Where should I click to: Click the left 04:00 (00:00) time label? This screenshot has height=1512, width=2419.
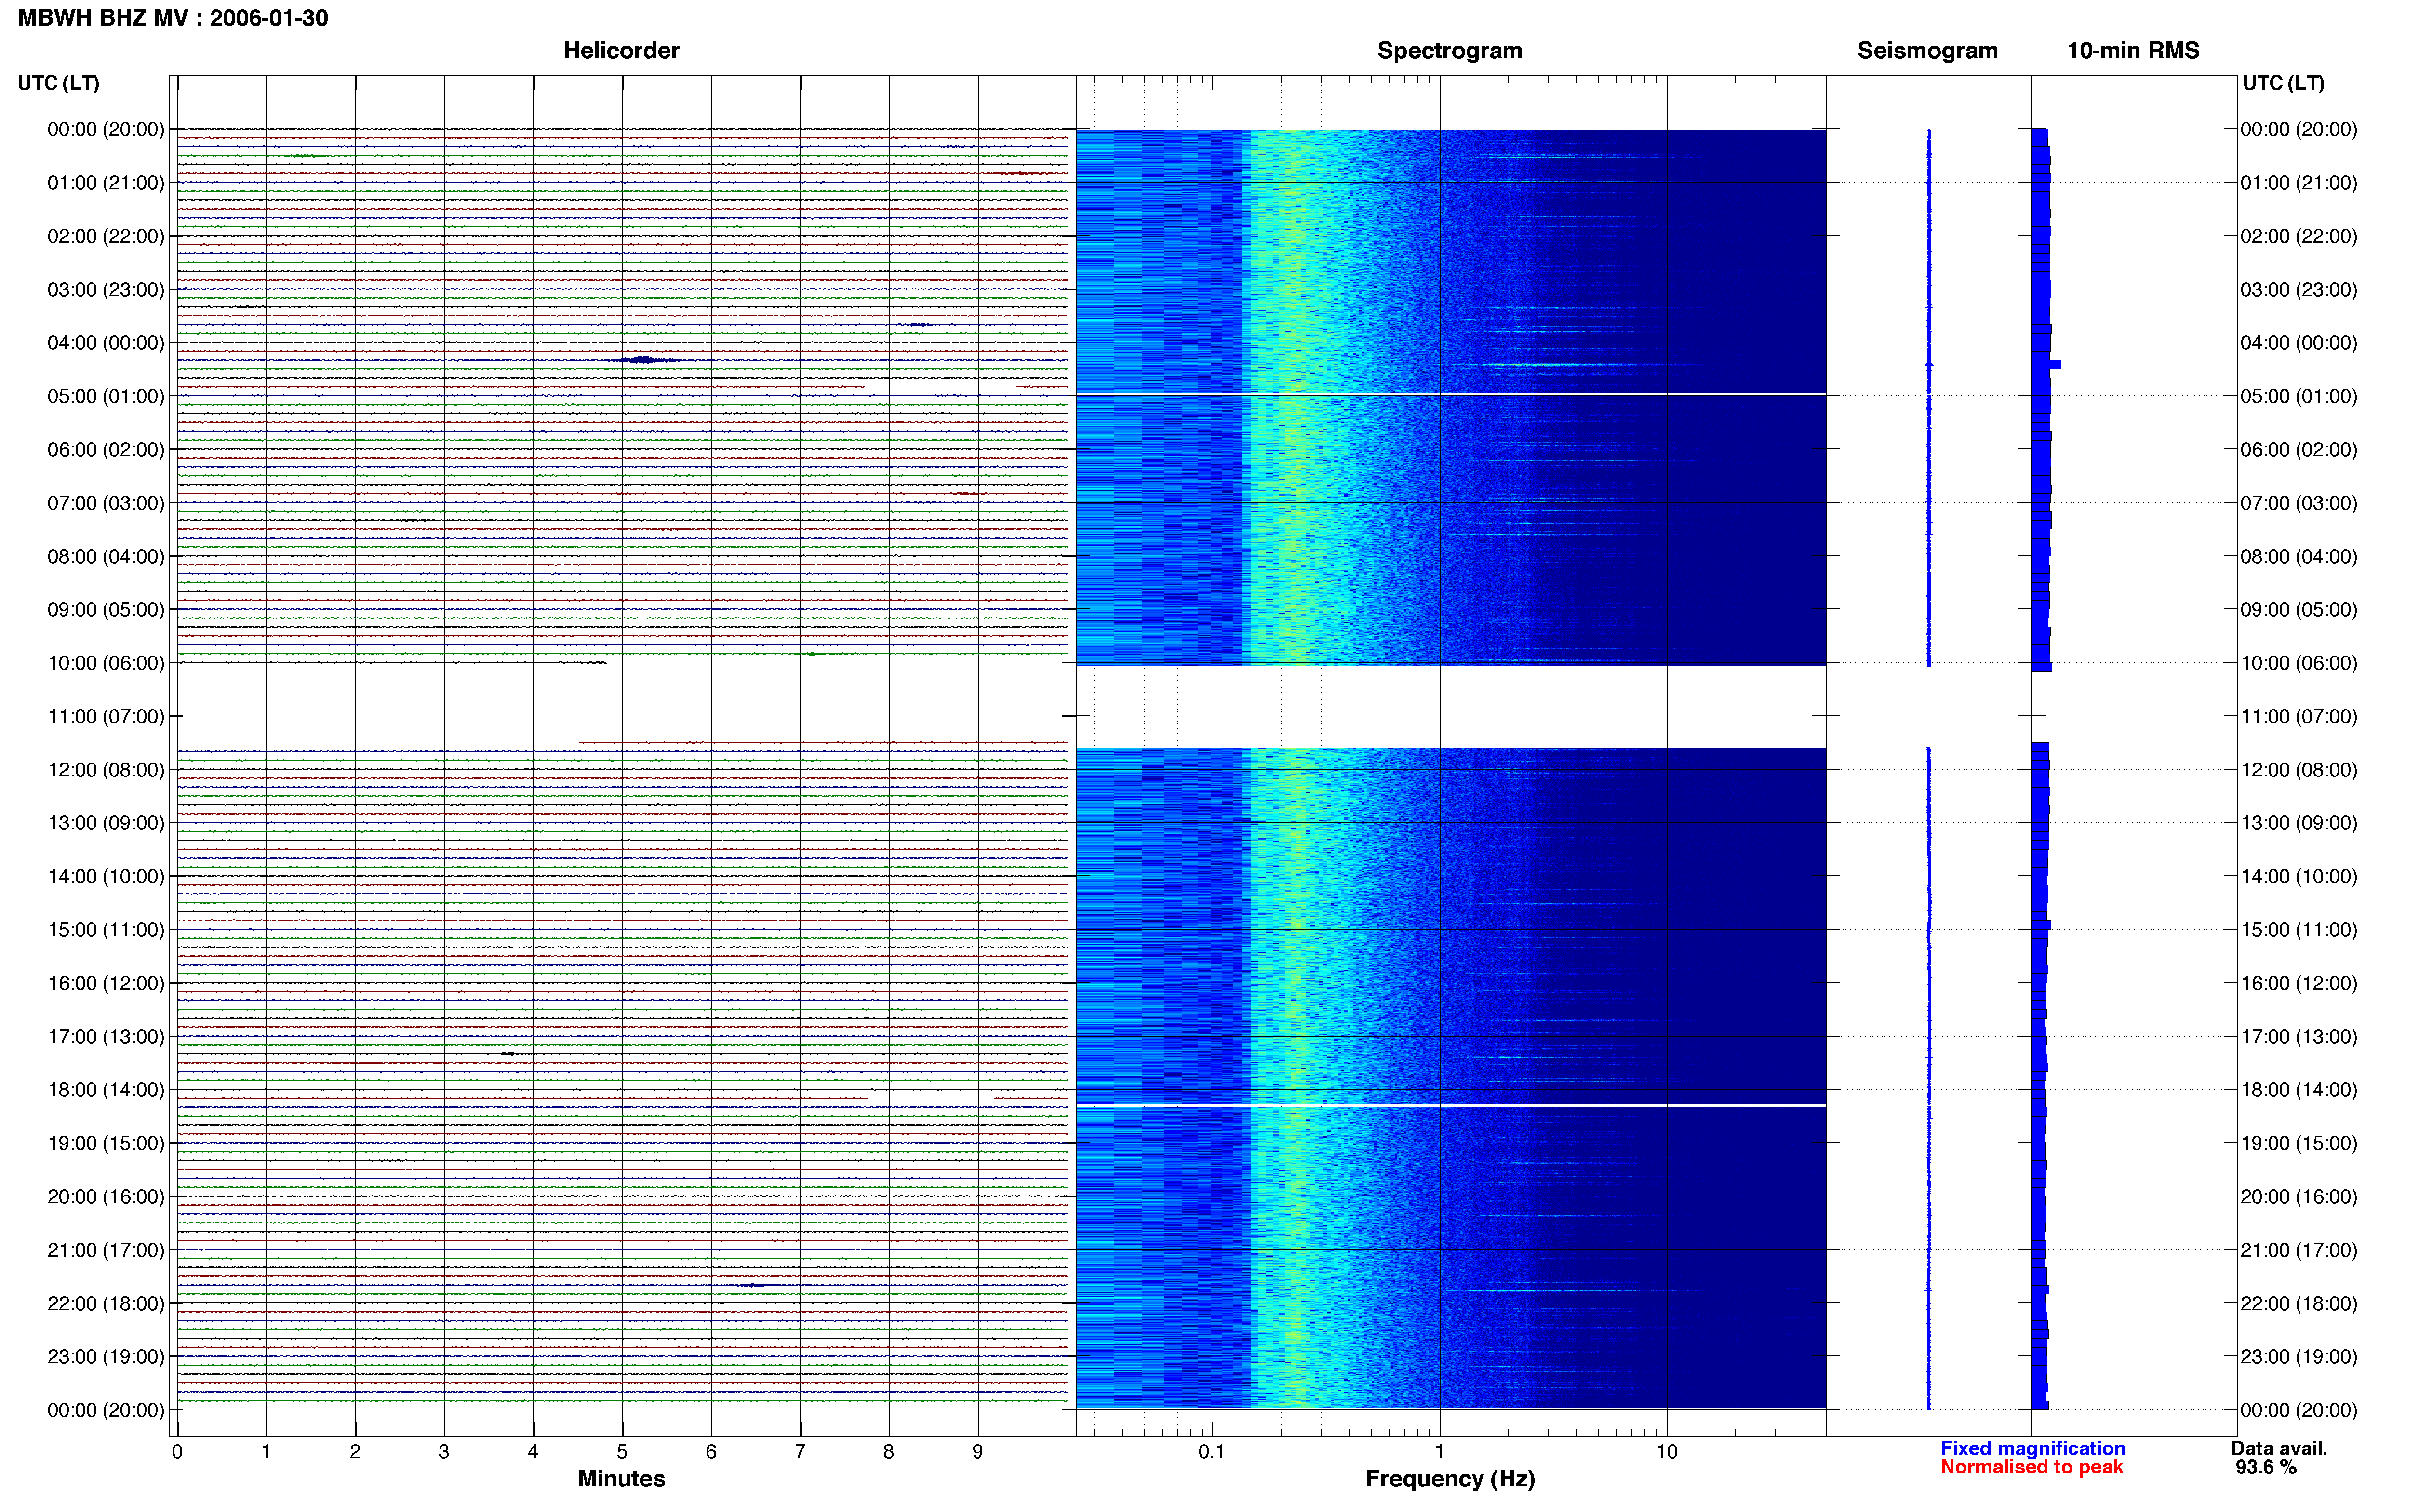tap(106, 343)
